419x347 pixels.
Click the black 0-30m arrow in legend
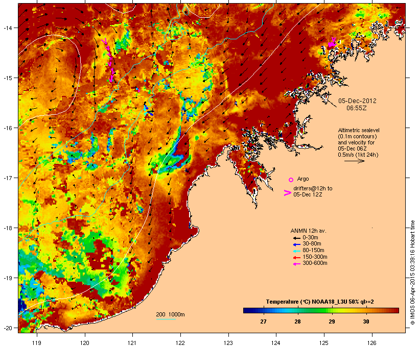pyautogui.click(x=296, y=238)
